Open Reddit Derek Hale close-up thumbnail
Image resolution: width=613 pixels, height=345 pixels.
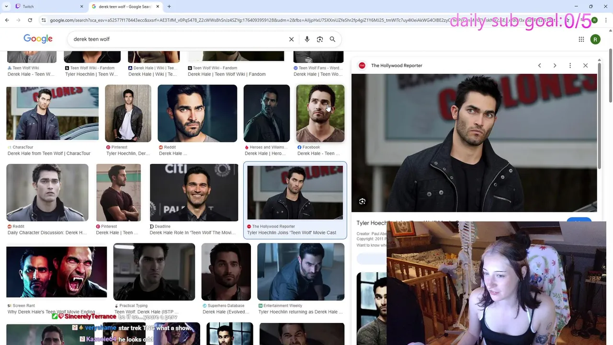[197, 114]
